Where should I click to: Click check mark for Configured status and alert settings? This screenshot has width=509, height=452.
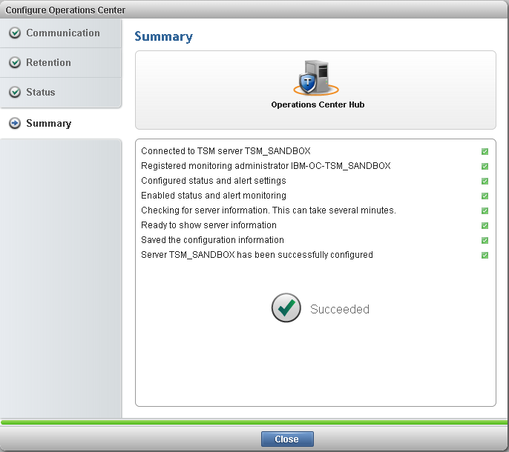click(485, 181)
